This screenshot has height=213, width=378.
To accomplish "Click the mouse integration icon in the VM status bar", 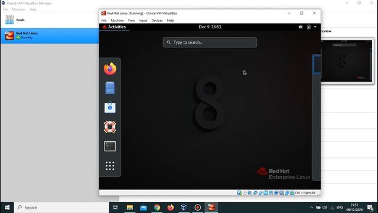I will [x=287, y=193].
